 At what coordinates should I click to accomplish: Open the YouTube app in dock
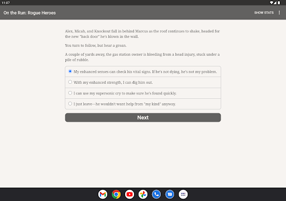tap(130, 194)
